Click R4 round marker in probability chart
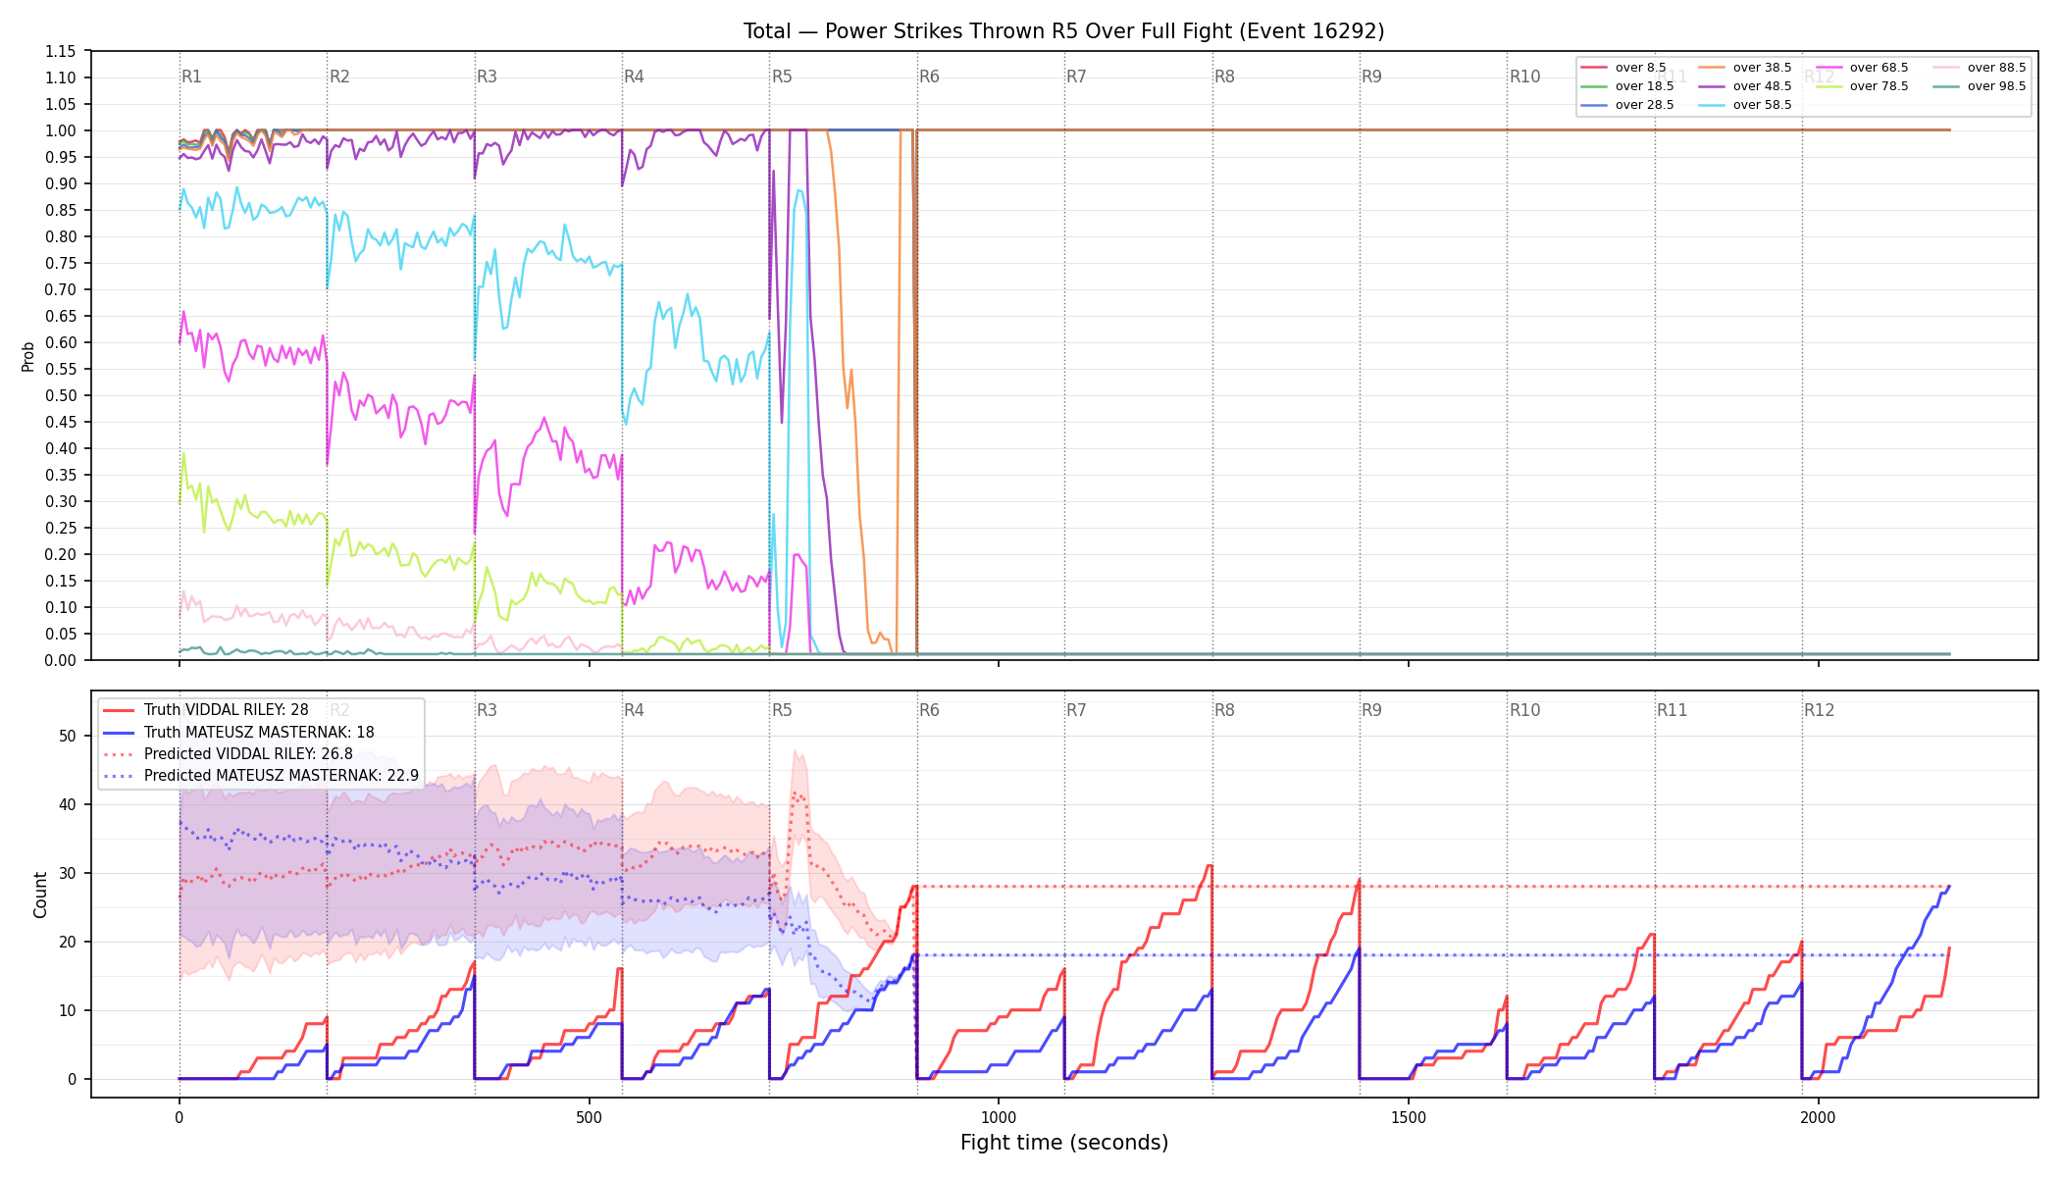 634,77
